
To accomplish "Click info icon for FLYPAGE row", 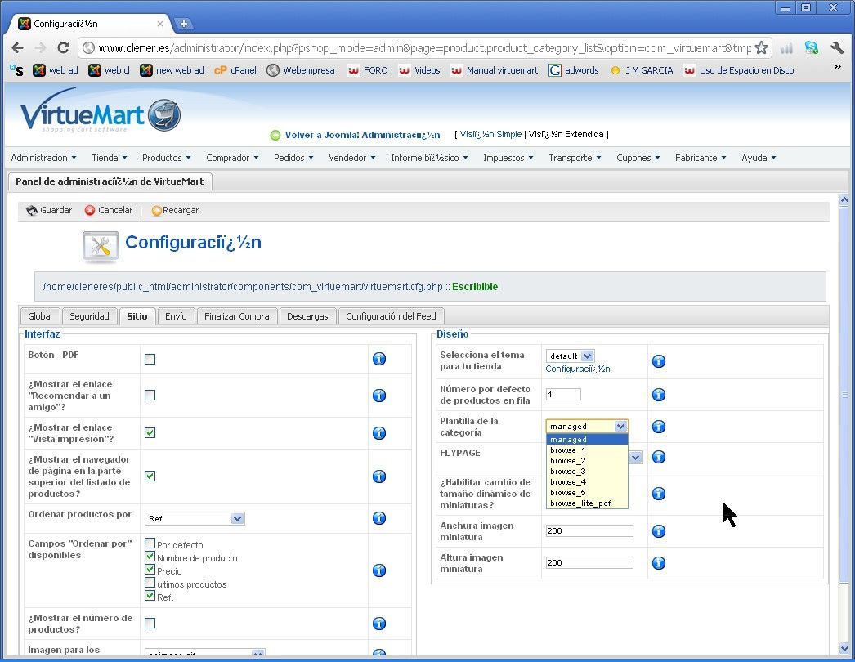I will click(659, 457).
